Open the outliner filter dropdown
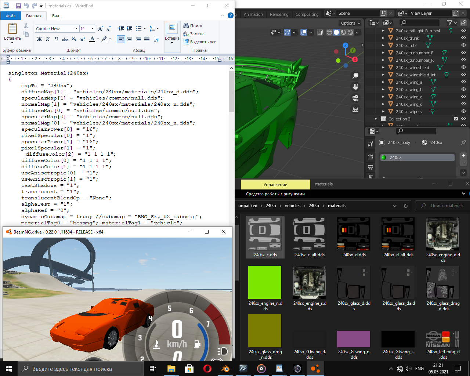Image resolution: width=470 pixels, height=376 pixels. coord(452,23)
